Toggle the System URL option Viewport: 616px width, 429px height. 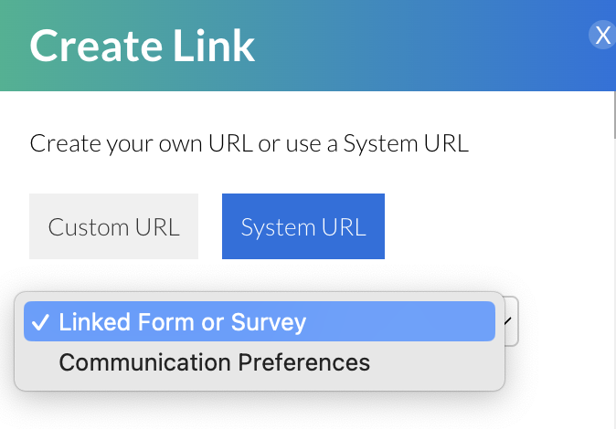(x=303, y=226)
